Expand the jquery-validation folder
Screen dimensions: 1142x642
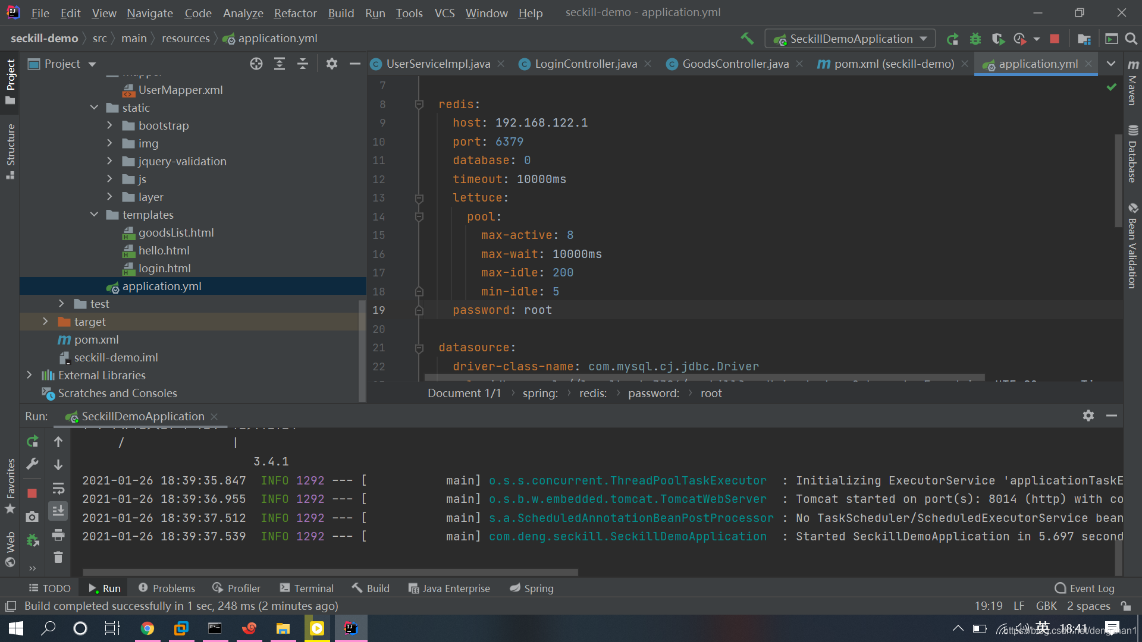coord(109,161)
